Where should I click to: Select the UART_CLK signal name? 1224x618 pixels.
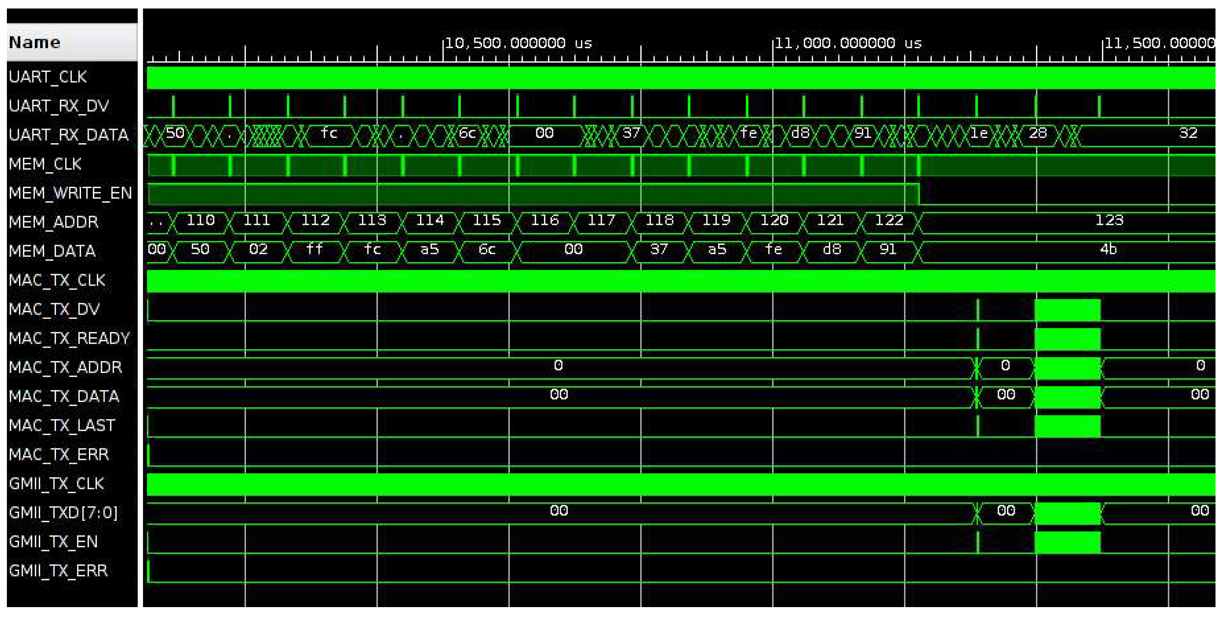[47, 77]
